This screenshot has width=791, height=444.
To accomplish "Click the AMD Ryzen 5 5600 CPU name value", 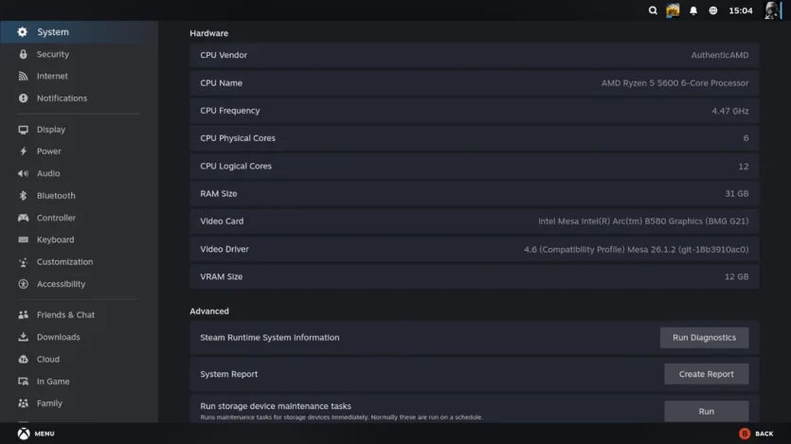I will [x=675, y=82].
